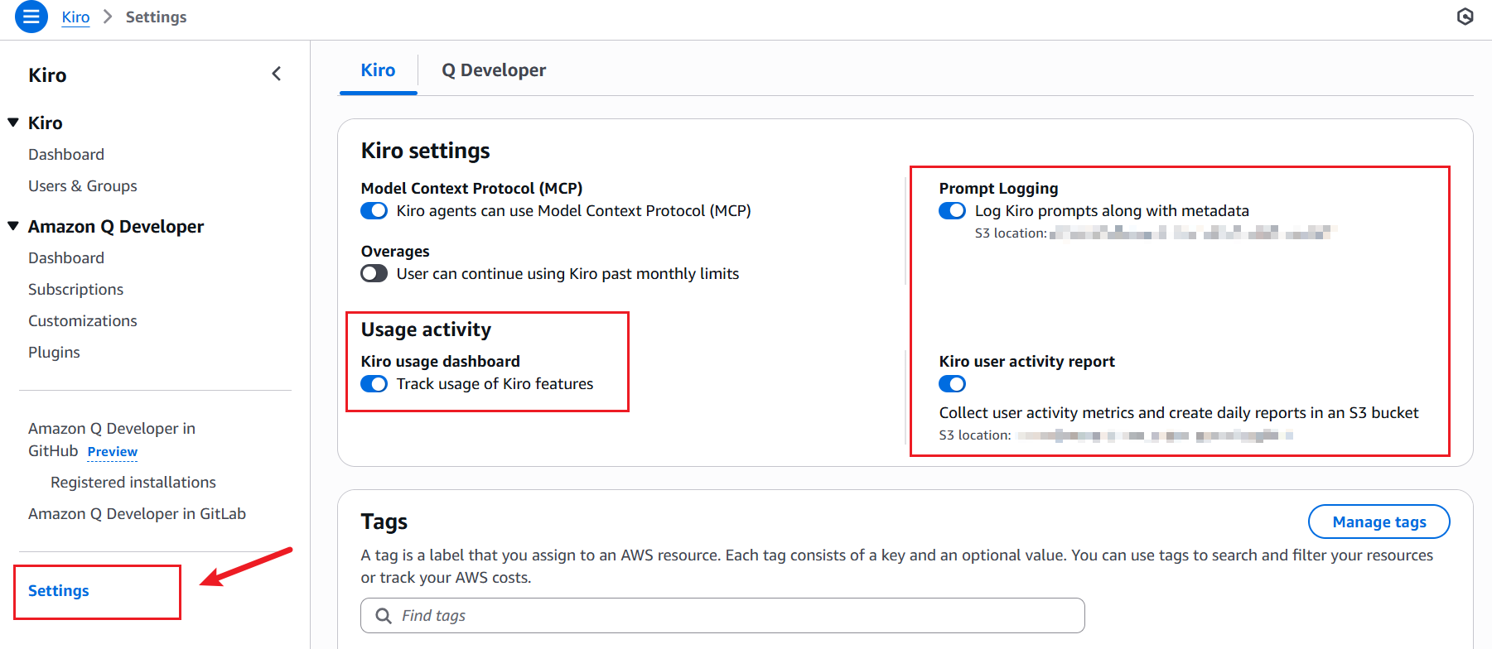Open Subscriptions under Amazon Q Developer

tap(75, 290)
